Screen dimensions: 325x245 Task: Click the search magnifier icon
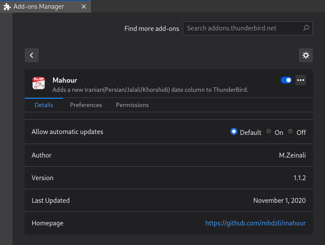[306, 28]
